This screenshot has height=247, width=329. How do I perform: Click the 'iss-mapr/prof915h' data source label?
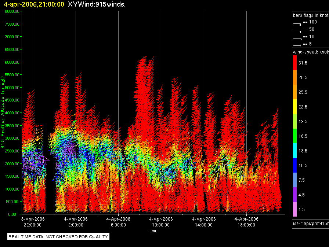point(311,223)
